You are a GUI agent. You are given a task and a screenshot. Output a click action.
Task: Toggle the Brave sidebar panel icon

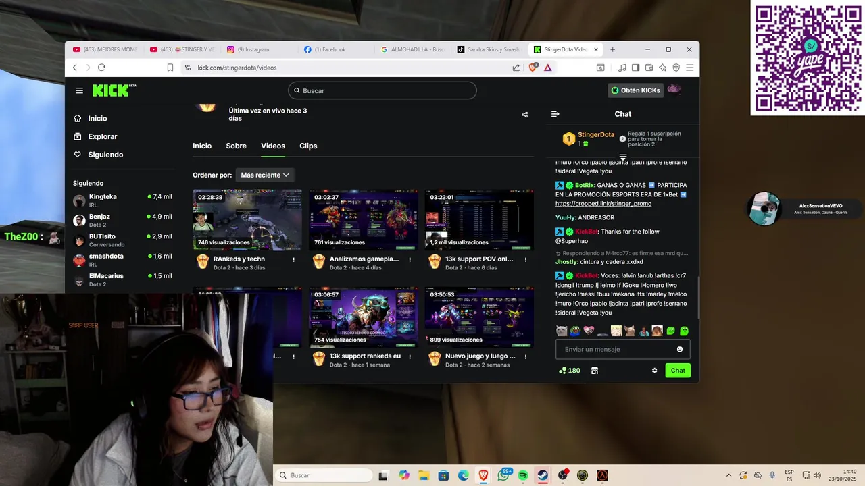(636, 67)
